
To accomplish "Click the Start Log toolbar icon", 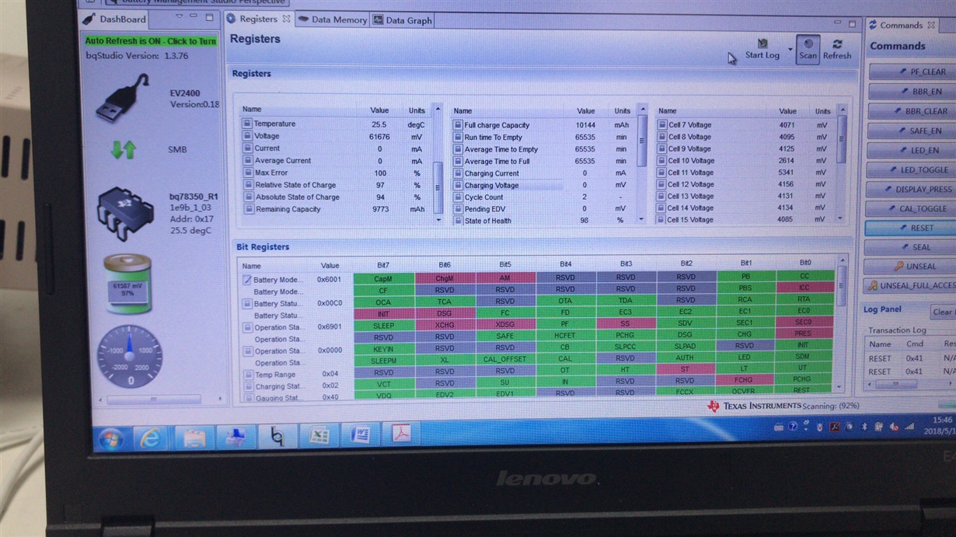I will 762,44.
